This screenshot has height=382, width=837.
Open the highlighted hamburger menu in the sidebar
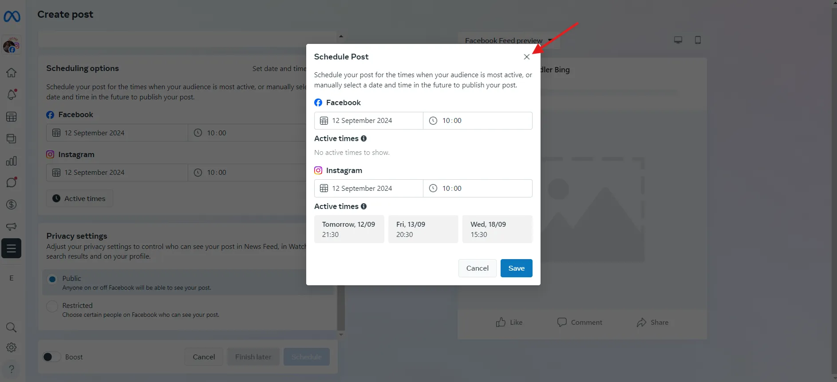click(12, 248)
